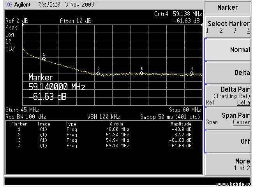Screen dimensions: 254x188
Task: Click the Agilent logo icon
Action: [x=9, y=5]
